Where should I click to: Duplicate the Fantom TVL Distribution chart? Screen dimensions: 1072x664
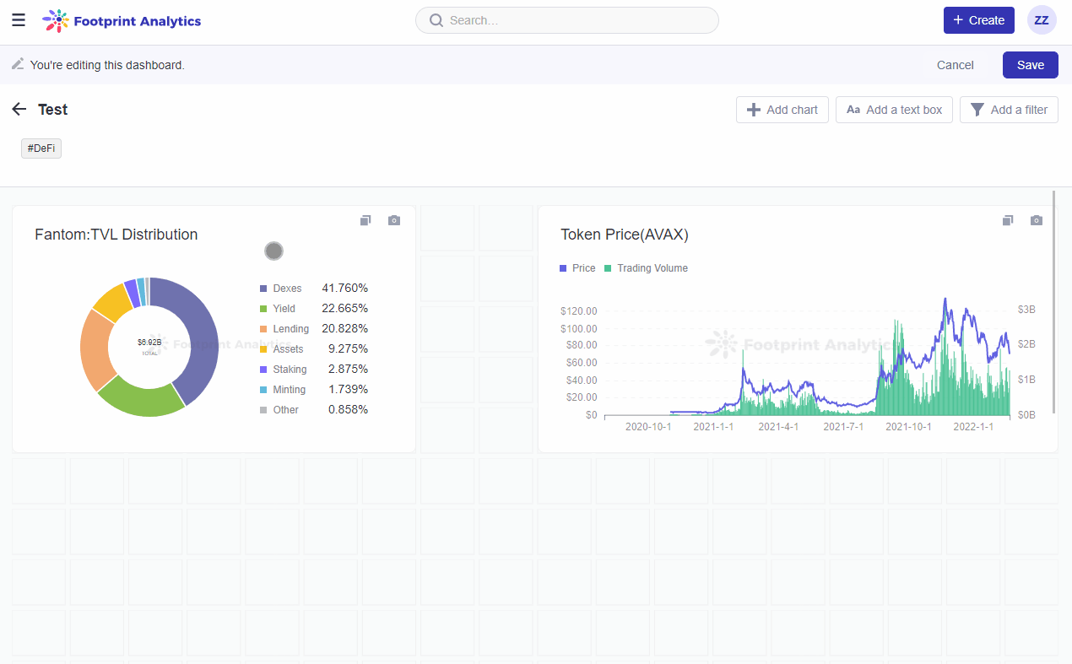click(365, 220)
